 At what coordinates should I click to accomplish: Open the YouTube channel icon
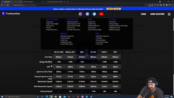coord(101,14)
